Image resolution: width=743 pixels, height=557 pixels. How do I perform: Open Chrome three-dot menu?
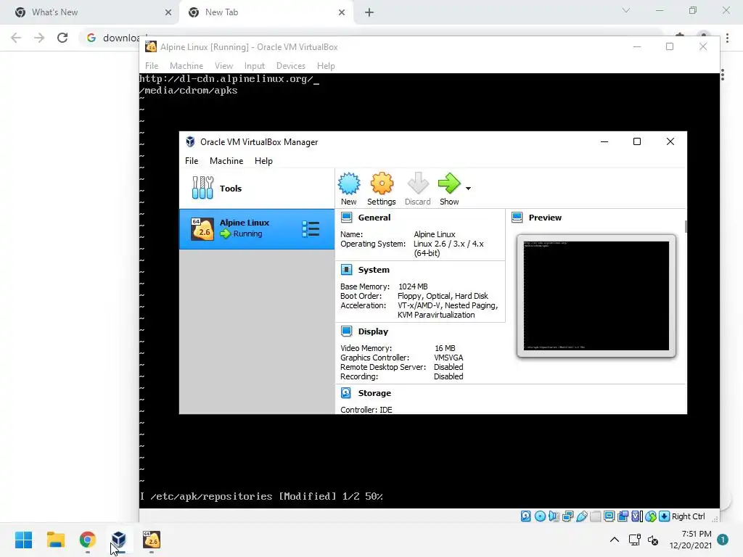coord(727,38)
